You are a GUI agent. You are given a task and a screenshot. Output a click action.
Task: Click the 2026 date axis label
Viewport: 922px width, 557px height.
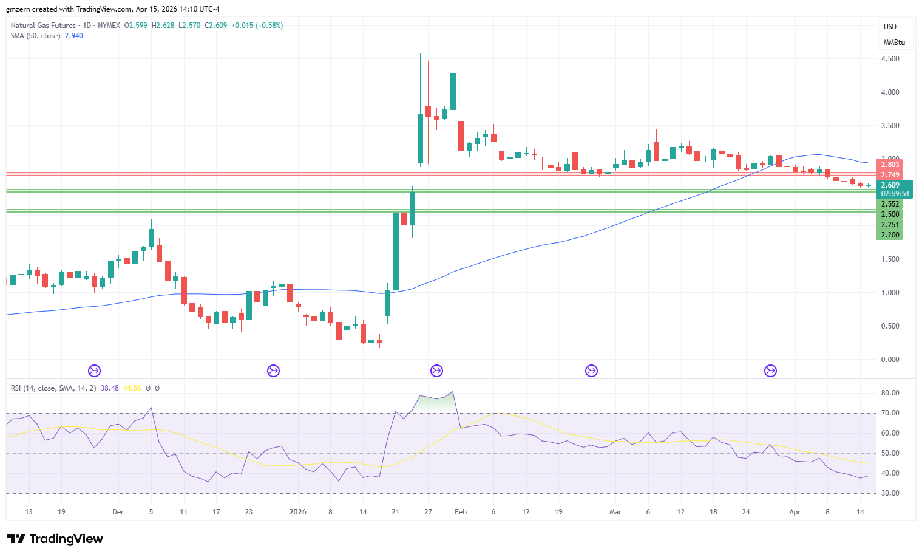pyautogui.click(x=297, y=512)
